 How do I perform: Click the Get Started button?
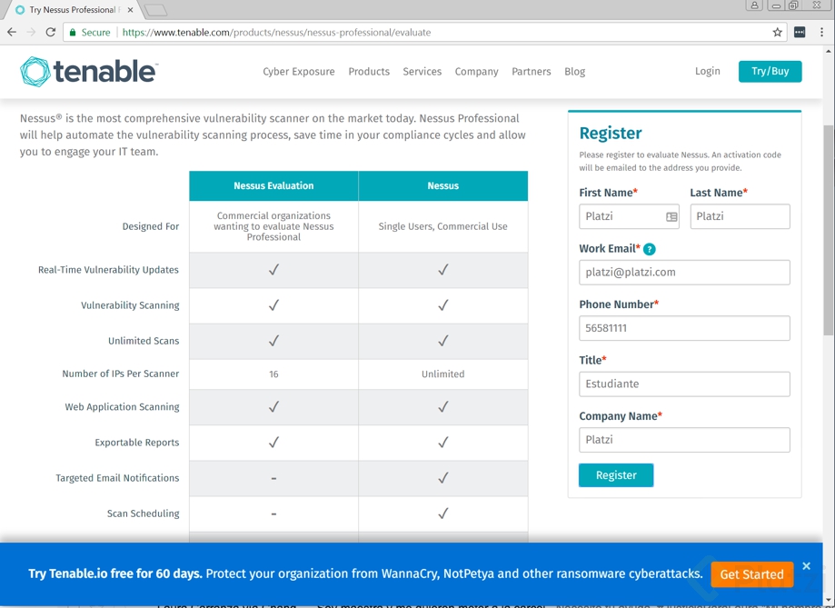click(752, 574)
